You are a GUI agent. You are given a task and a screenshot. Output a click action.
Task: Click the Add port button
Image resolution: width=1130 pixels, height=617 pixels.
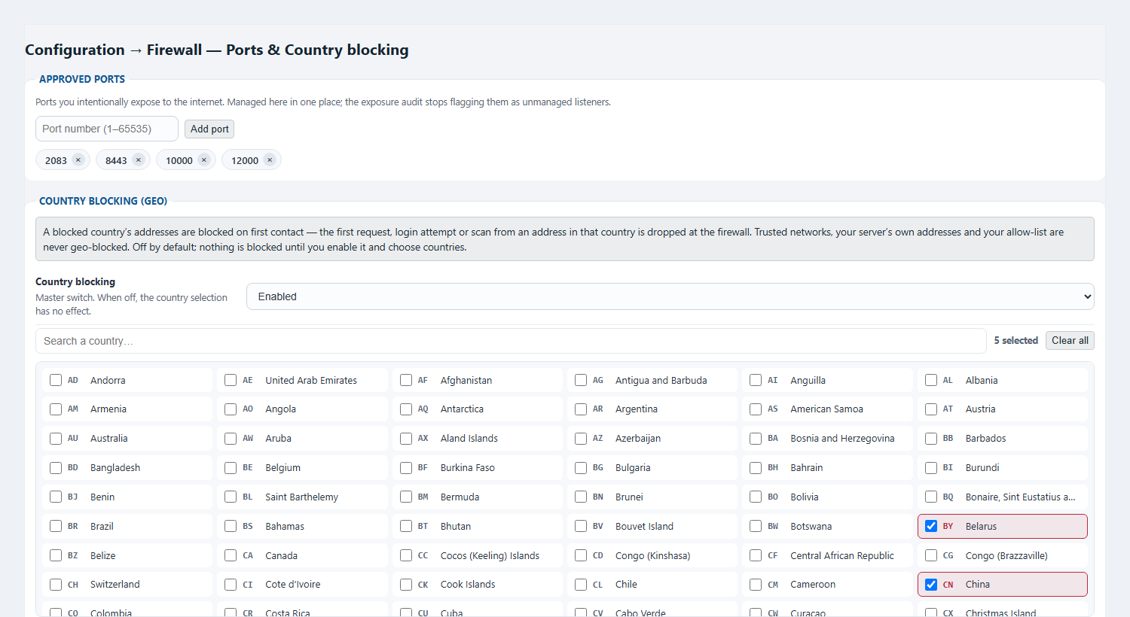tap(209, 129)
